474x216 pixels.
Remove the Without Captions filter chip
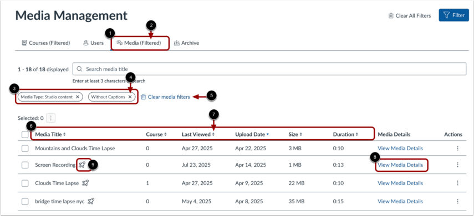[130, 97]
